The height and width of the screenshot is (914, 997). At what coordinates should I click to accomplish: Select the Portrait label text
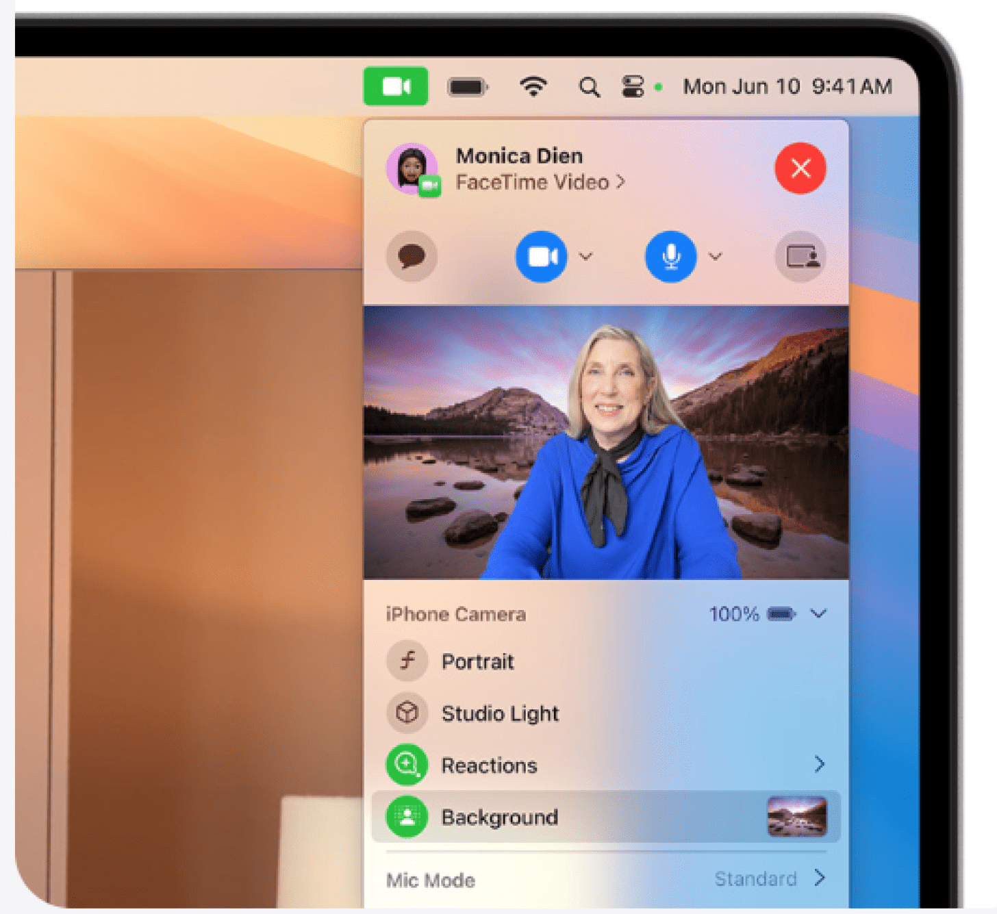478,661
